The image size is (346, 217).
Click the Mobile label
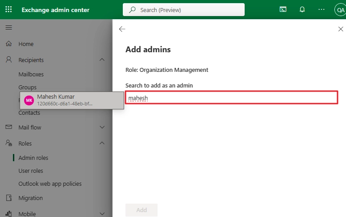27,214
